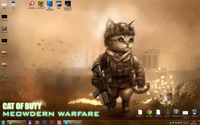This screenshot has height=125, width=200.
Task: Launch the Resident Evil 6 Biohazard shortcut
Action: (68, 5)
